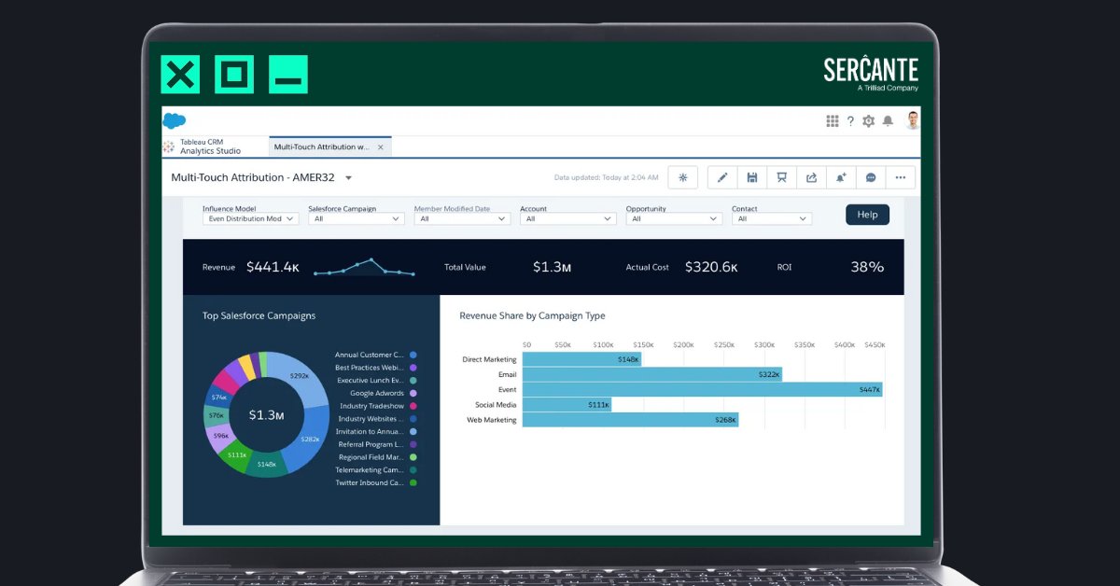
Task: Click the Actual Cost $320.6K metric
Action: pos(711,267)
